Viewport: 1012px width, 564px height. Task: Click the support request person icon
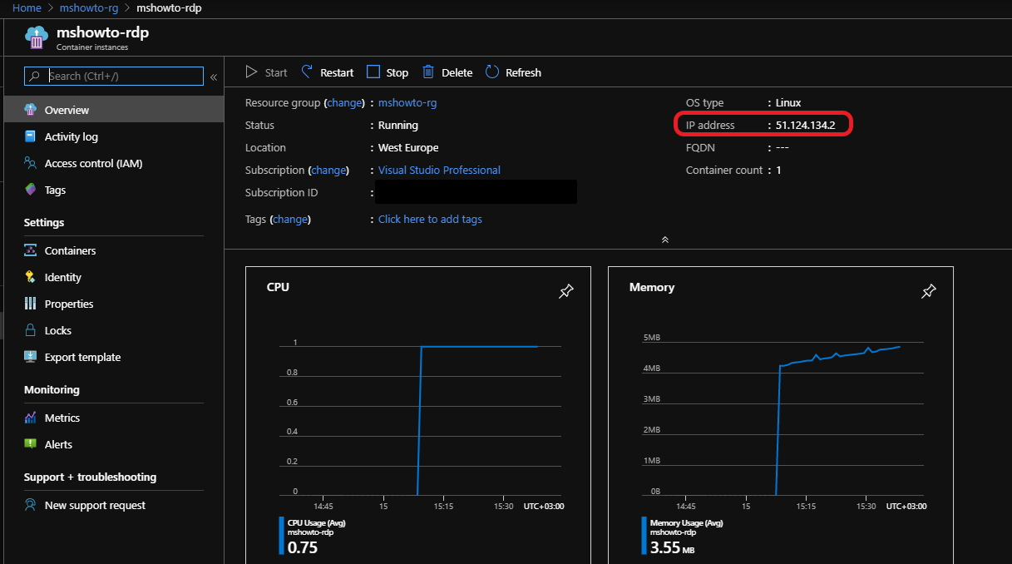tap(31, 505)
